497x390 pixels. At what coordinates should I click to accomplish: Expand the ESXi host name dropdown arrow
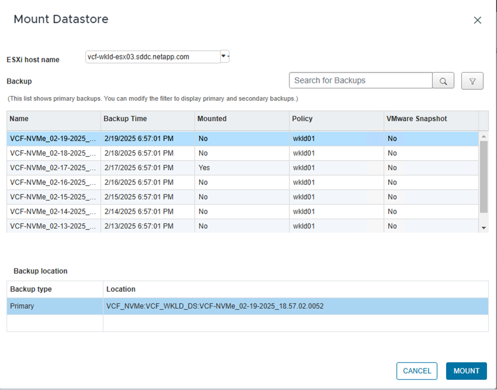click(225, 56)
